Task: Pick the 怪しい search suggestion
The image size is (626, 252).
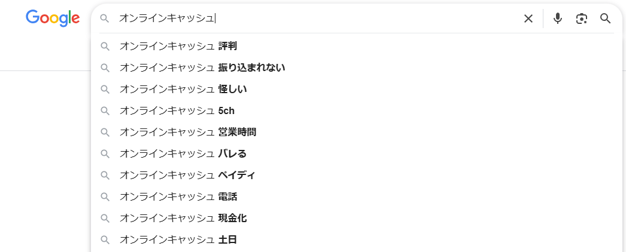Action: (183, 89)
